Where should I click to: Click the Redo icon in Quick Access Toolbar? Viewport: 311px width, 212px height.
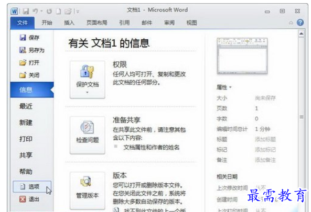coord(49,12)
